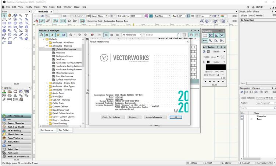Select the Text tool in Basic palette
The width and height of the screenshot is (276, 166).
pos(26,15)
